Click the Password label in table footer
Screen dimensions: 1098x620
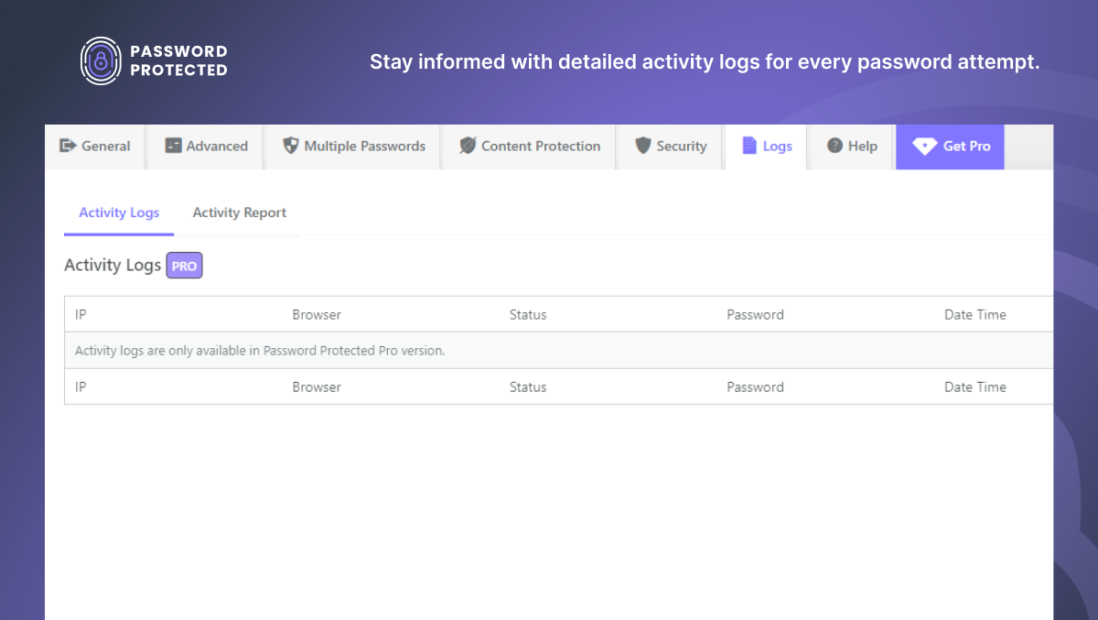click(755, 386)
